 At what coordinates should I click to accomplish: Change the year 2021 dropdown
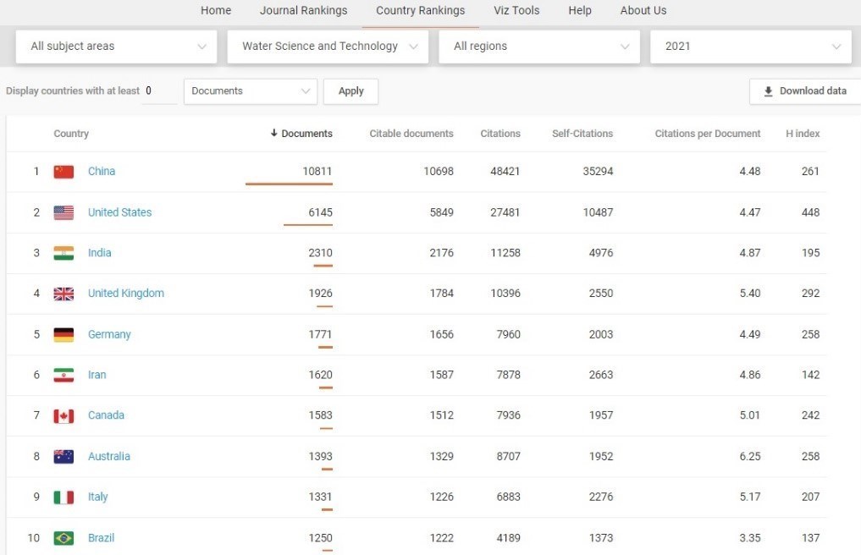click(x=750, y=47)
